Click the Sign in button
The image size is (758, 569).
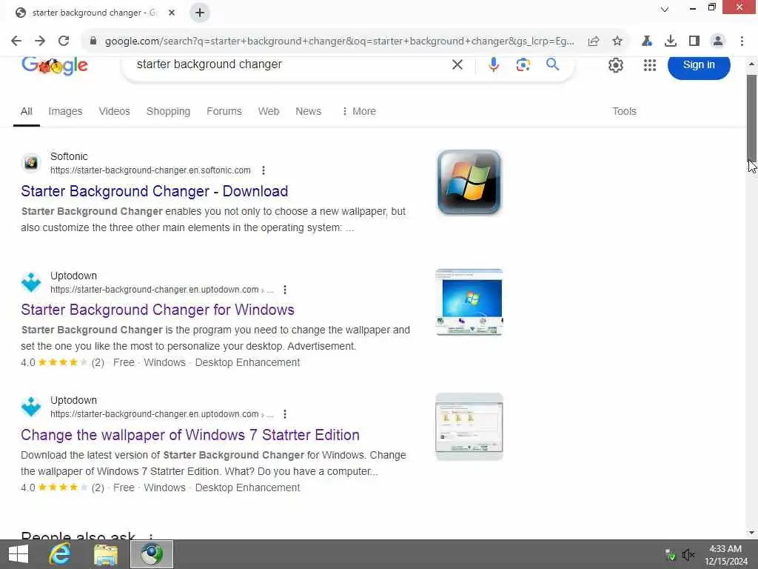point(699,65)
